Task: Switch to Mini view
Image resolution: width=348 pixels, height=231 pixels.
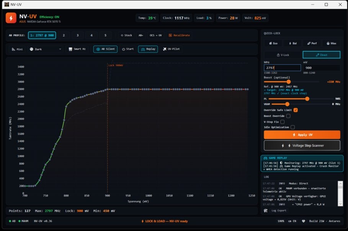Action: coord(17,49)
